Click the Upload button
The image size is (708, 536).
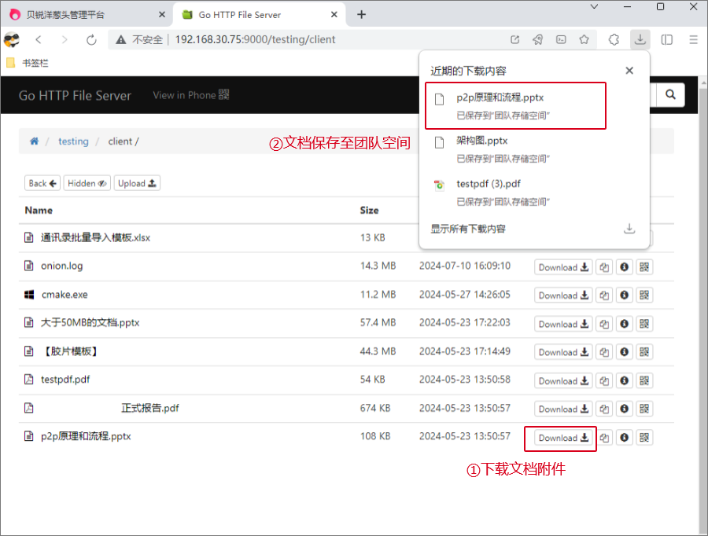[x=137, y=183]
